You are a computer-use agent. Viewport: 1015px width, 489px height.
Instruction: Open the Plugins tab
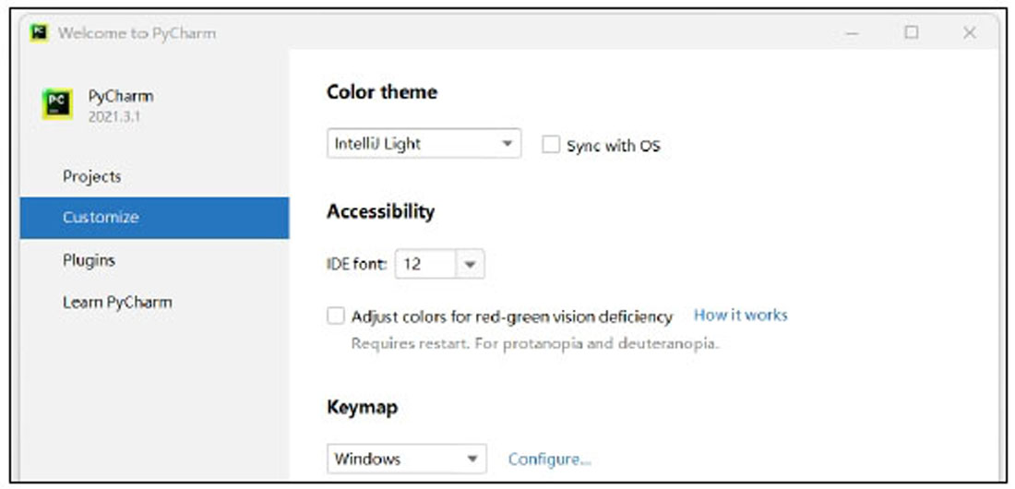[89, 260]
